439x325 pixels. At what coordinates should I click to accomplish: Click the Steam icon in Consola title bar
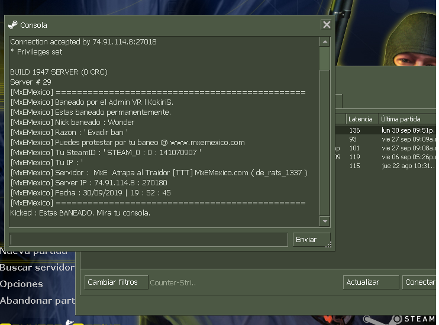pyautogui.click(x=13, y=25)
